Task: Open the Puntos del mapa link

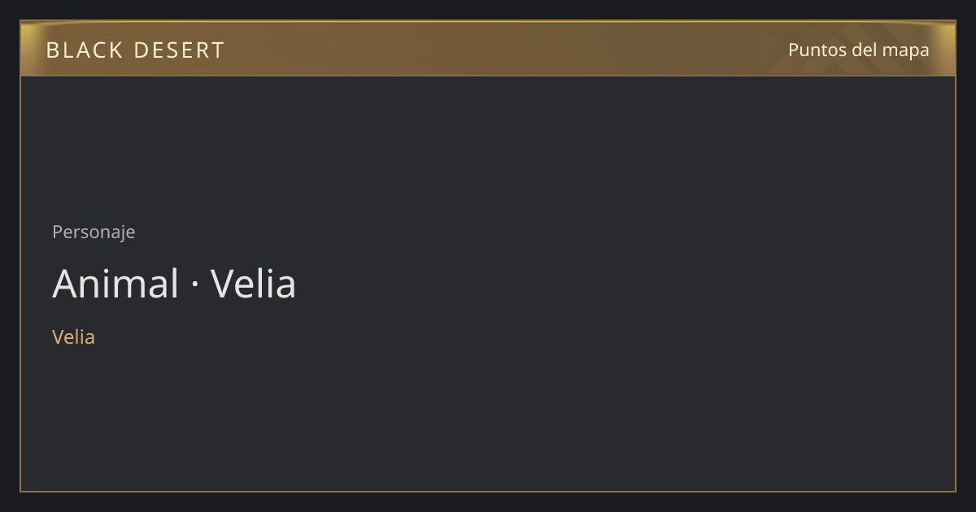Action: coord(858,50)
